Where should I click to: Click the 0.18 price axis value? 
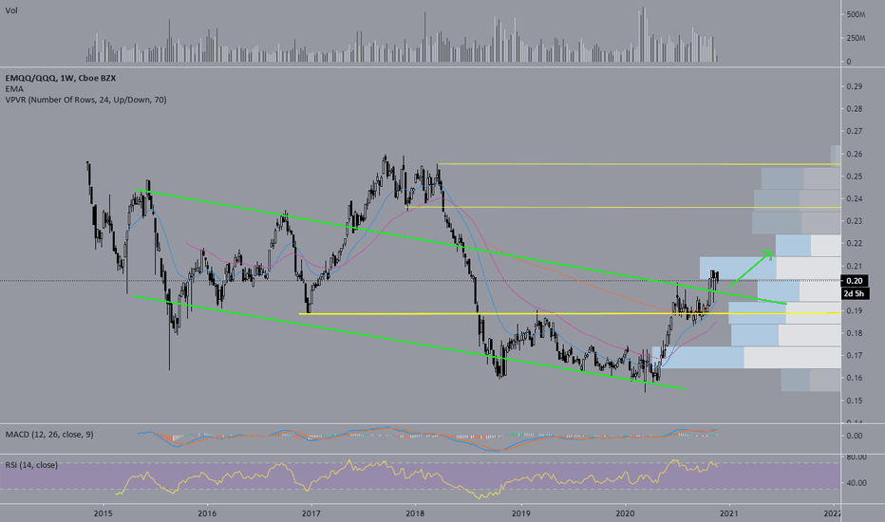(x=855, y=333)
